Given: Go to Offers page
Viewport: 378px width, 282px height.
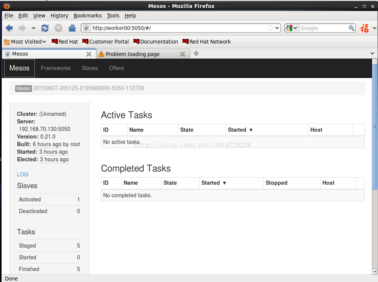Looking at the screenshot, I should [116, 68].
